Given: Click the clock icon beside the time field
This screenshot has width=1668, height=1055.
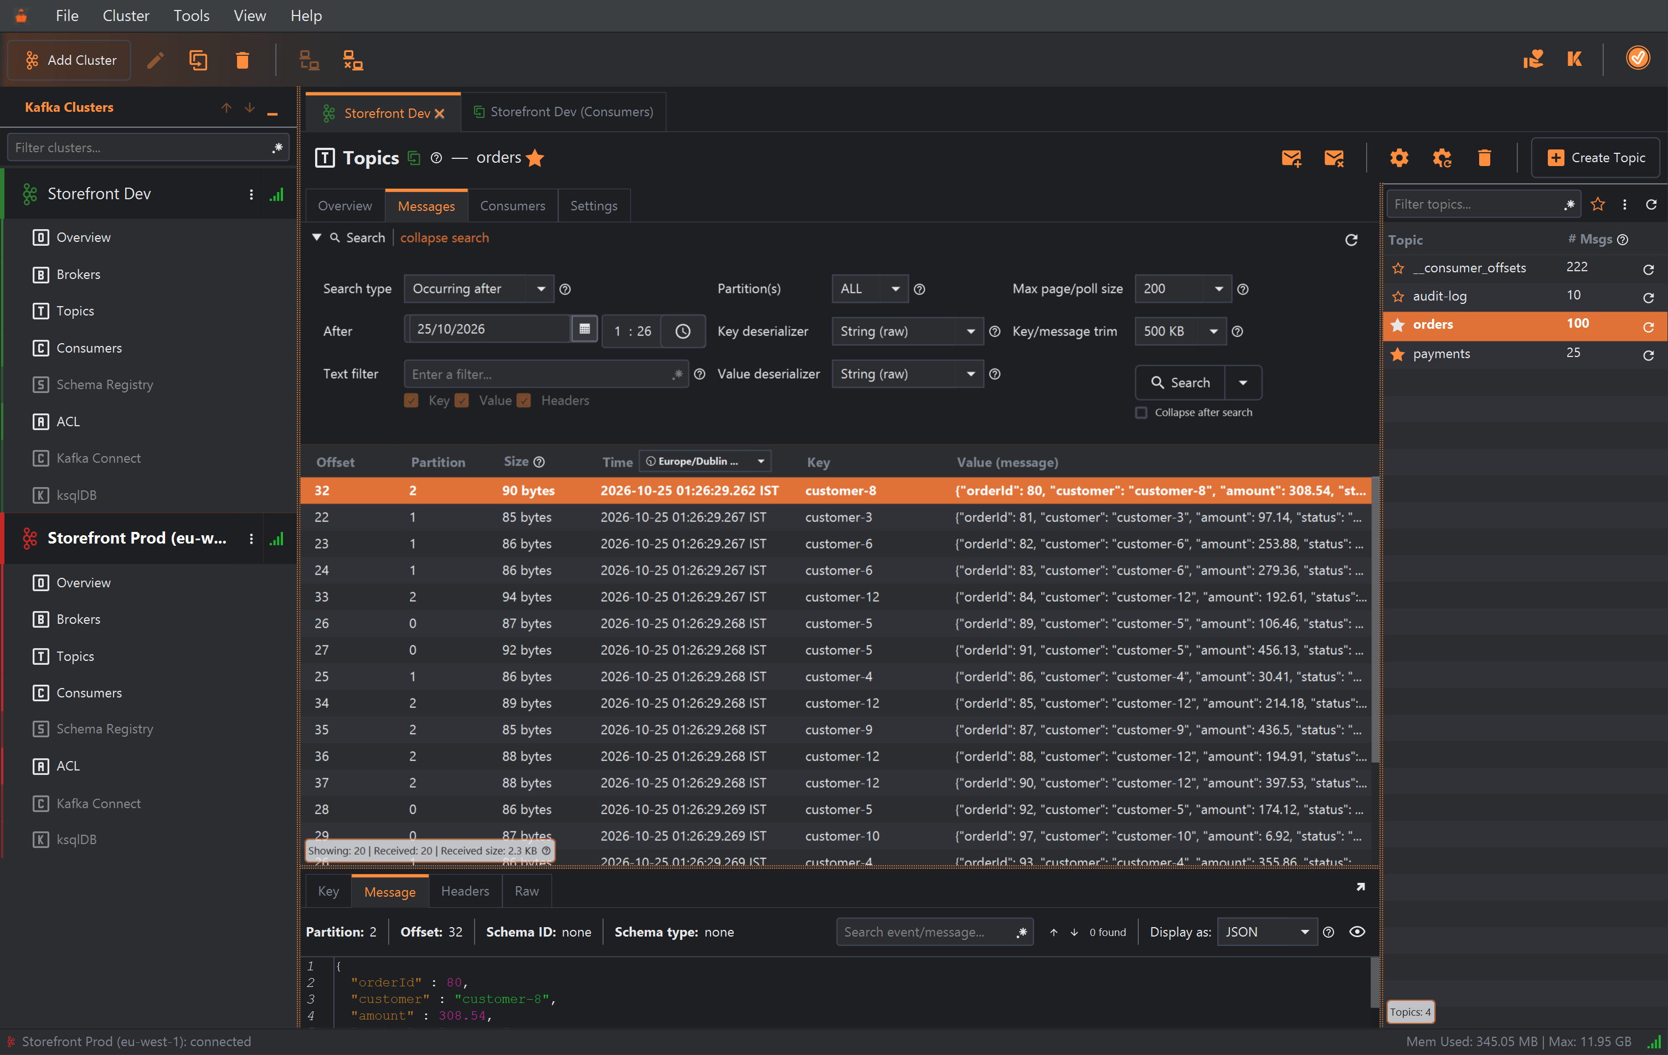Looking at the screenshot, I should 682,332.
